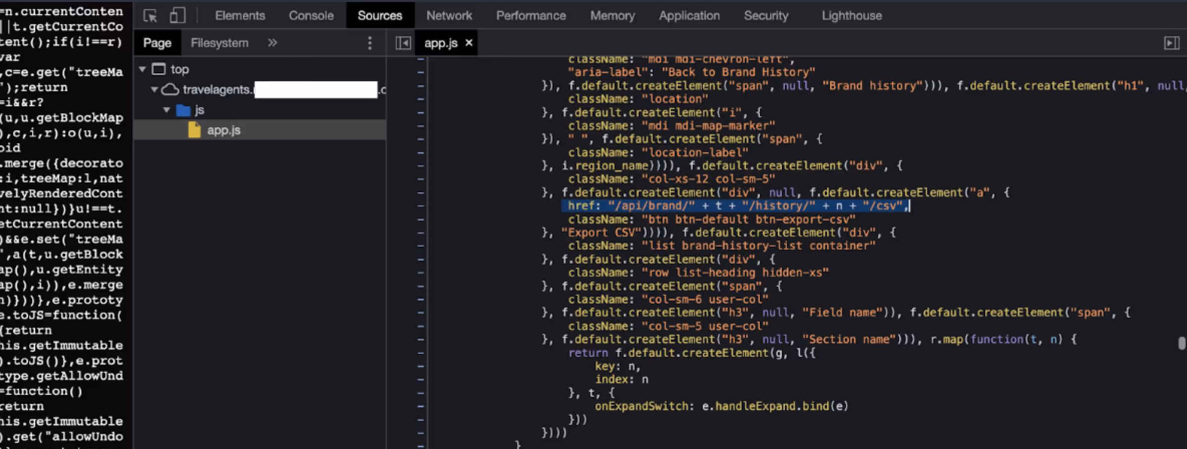This screenshot has width=1187, height=449.
Task: Close the app.js editor tab
Action: tap(469, 43)
